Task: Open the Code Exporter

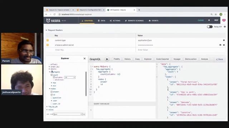Action: (x=162, y=59)
